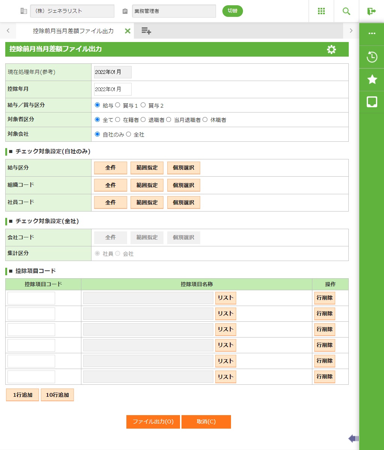Open the three-dots more menu in sidebar
Viewport: 384px width, 450px height.
point(372,34)
